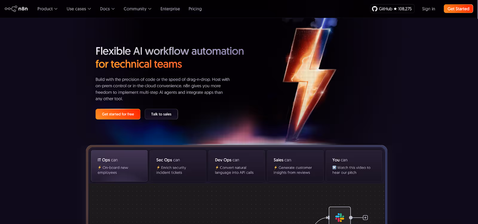Open GitHub 108,275 stars link
Viewport: 478px width, 224px height.
point(392,9)
